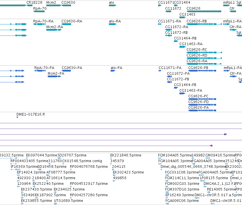Open the Mcm2-RA transcript label

click(x=55, y=27)
